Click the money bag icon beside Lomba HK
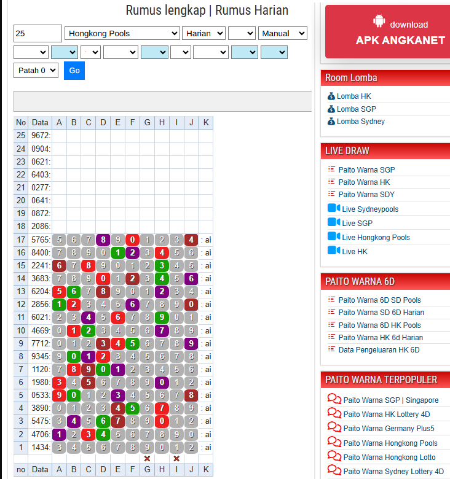 pyautogui.click(x=331, y=96)
